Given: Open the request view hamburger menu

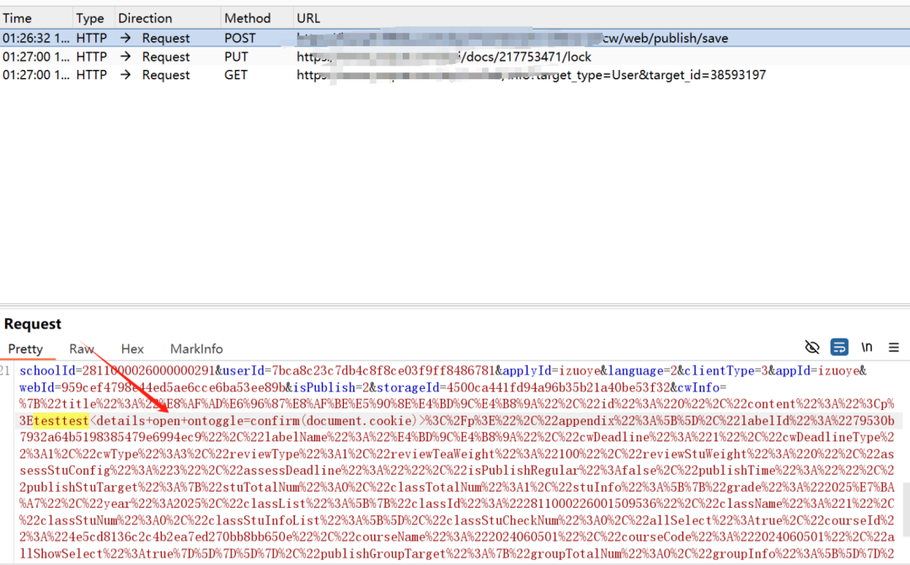Looking at the screenshot, I should tap(894, 348).
